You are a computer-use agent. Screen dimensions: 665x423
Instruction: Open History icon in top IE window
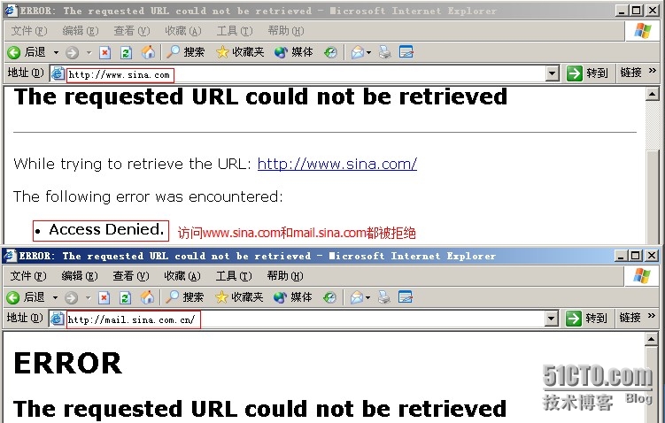[330, 52]
